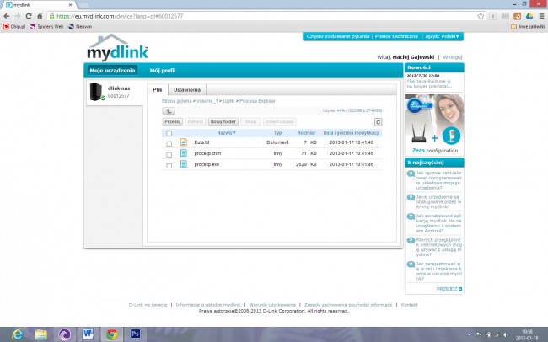The width and height of the screenshot is (548, 342).
Task: Click the Zmień nazwę button
Action: [x=279, y=121]
